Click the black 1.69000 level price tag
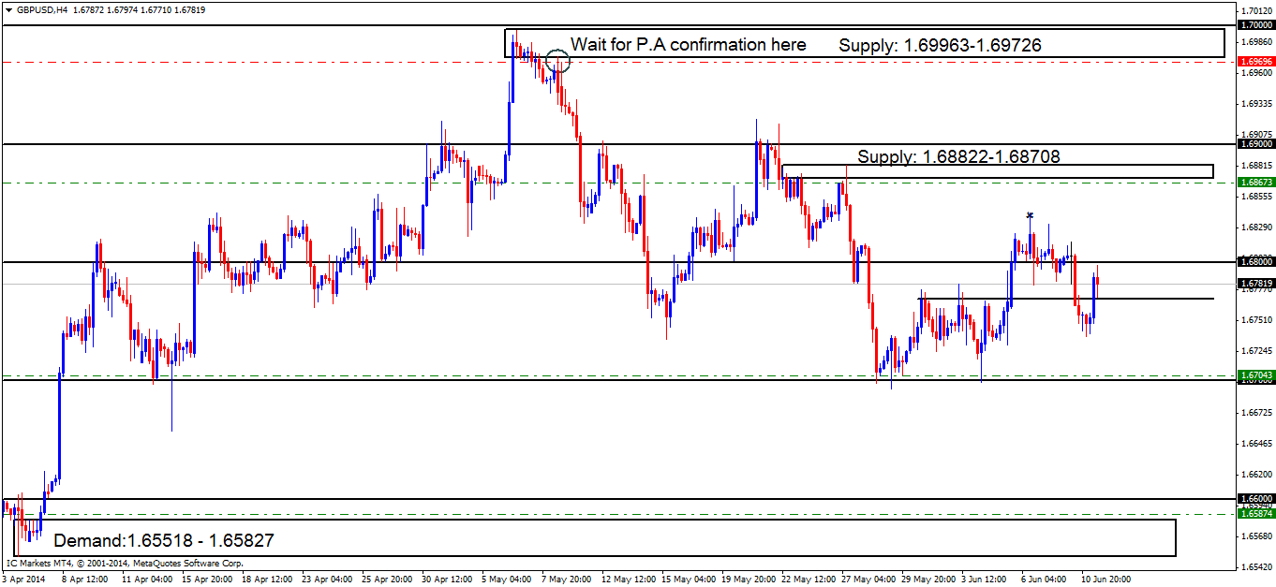Screen dimensions: 1276x587 click(x=1255, y=144)
